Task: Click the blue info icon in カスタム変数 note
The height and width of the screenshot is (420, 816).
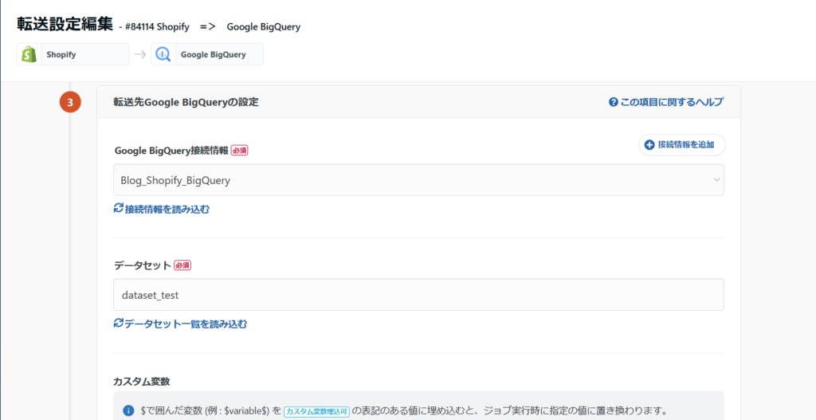Action: (128, 411)
